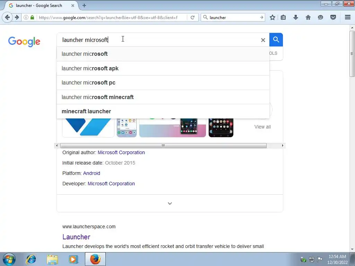Choose suggestion "launcher microsoft apk"

pyautogui.click(x=163, y=68)
